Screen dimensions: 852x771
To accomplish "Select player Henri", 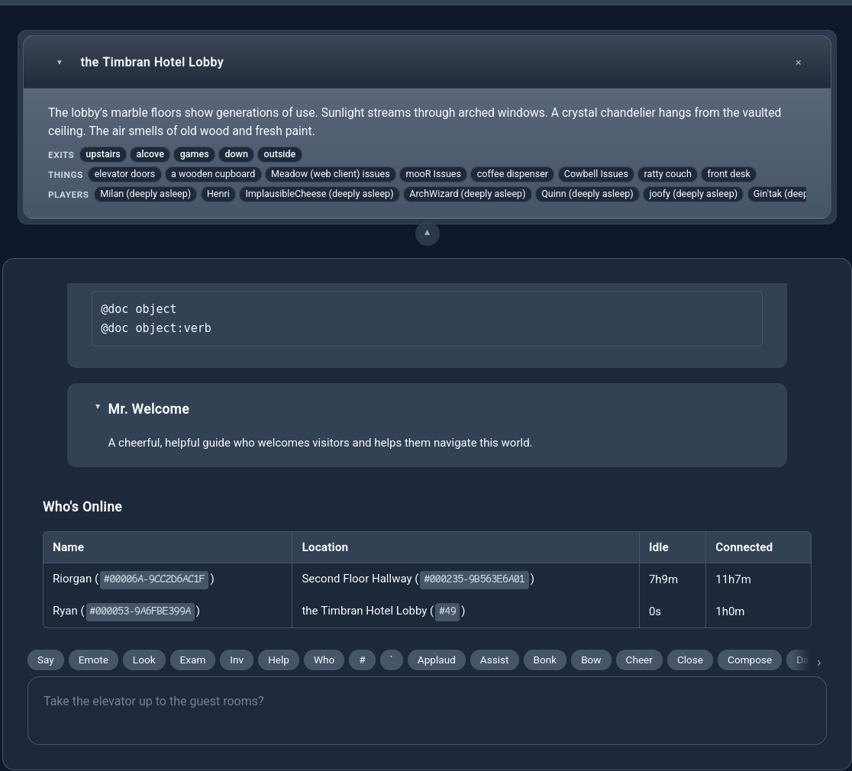I will click(218, 194).
